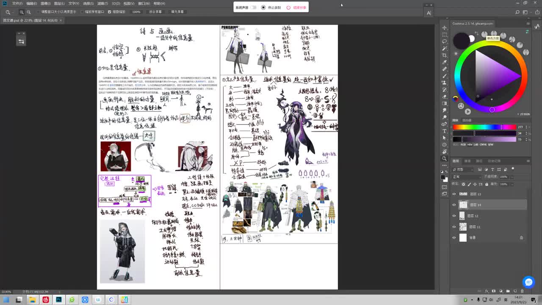This screenshot has height=305, width=542.
Task: Add a layer mask
Action: click(494, 291)
